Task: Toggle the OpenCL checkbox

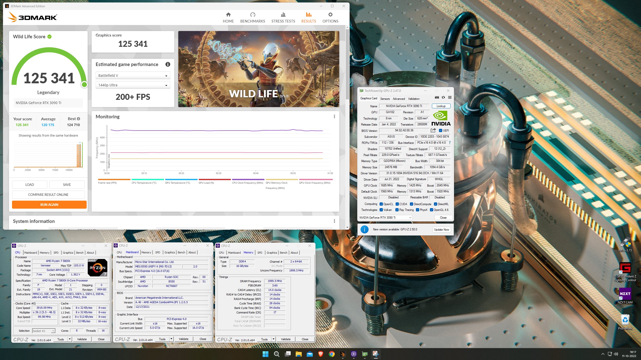Action: pyautogui.click(x=381, y=204)
